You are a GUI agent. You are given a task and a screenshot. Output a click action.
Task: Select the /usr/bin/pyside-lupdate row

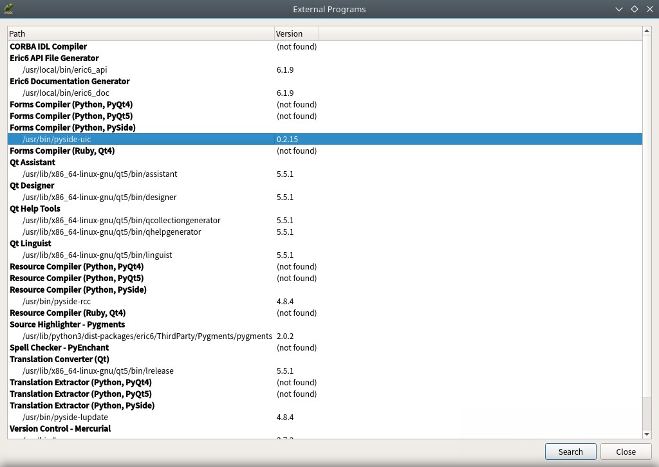[x=325, y=417]
